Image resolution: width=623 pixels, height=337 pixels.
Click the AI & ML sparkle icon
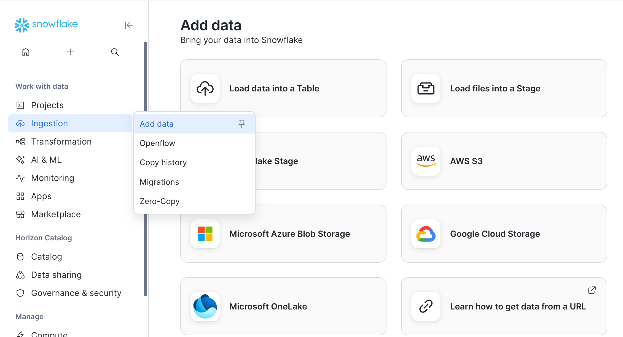pos(20,160)
